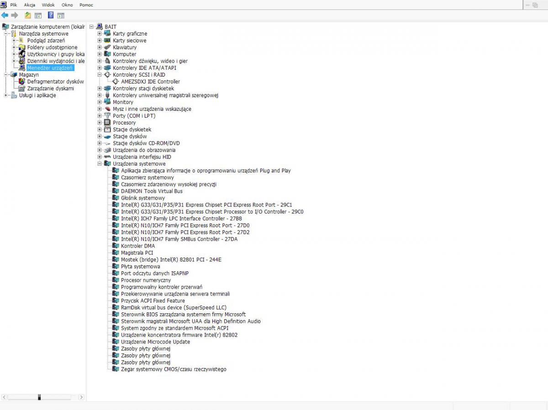Open the Okno menu
The height and width of the screenshot is (410, 548).
[x=67, y=5]
